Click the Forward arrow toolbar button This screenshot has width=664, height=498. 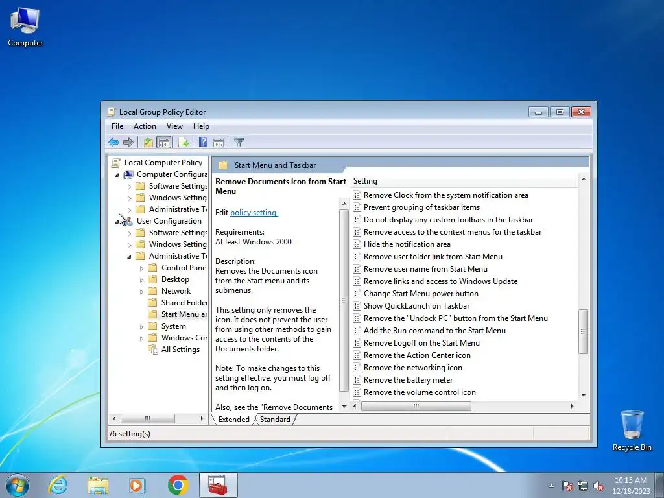coord(128,142)
